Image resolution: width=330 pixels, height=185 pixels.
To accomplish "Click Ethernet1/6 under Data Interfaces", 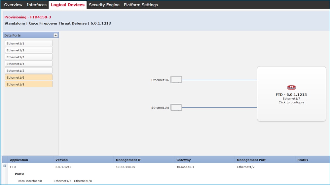I will click(62, 181).
